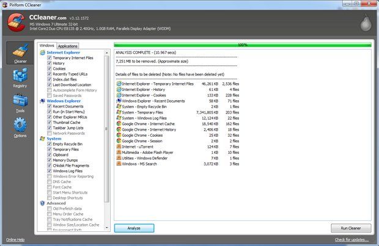Toggle the Clipboard checkbox

coord(50,155)
